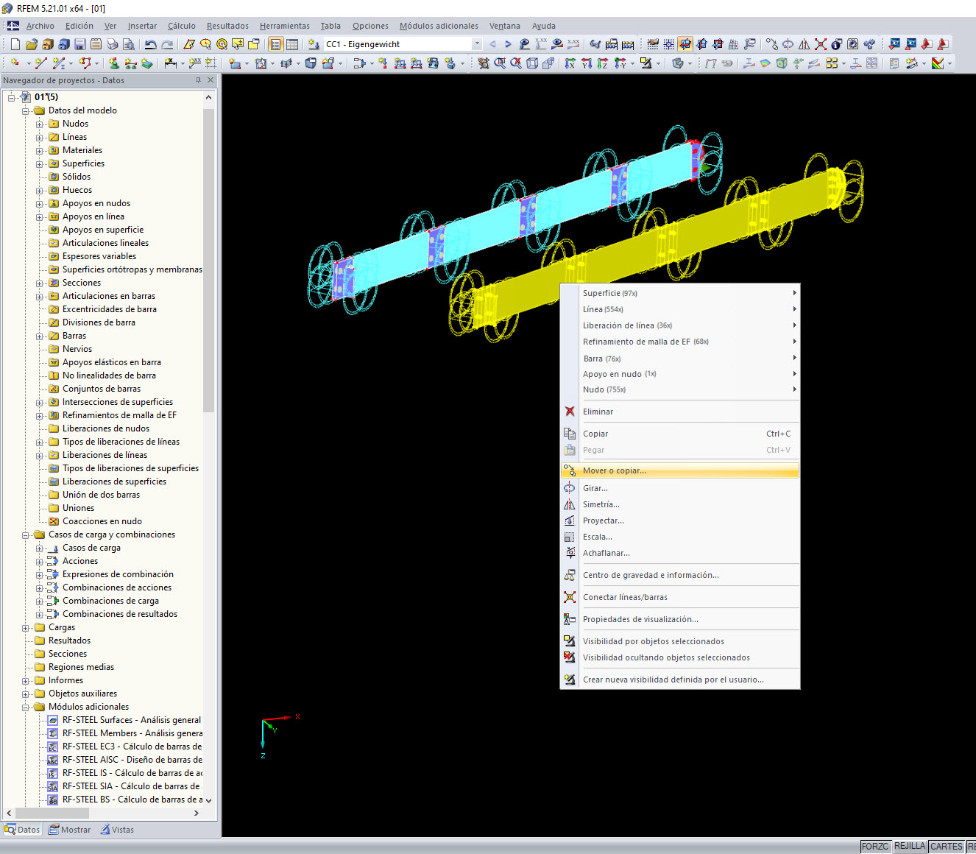Viewport: 976px width, 854px height.
Task: Toggle wireframe display model icon
Action: (x=532, y=63)
